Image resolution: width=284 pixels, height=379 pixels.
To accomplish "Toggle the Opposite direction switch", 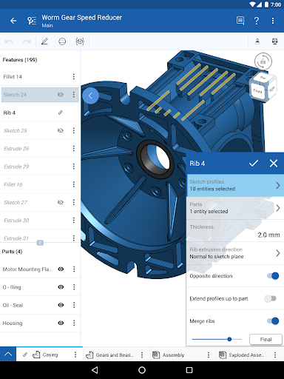I will point(273,275).
